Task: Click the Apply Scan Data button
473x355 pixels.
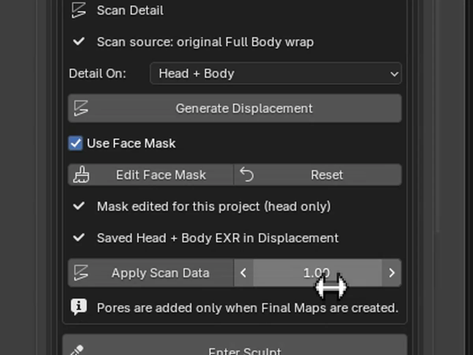Action: pos(151,273)
